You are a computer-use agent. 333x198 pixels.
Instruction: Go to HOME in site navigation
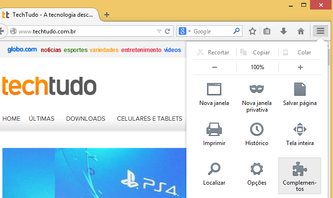[x=11, y=119]
